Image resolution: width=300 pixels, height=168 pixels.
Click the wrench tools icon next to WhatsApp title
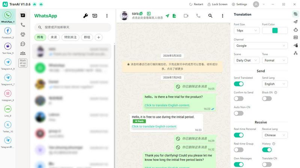[x=85, y=16]
